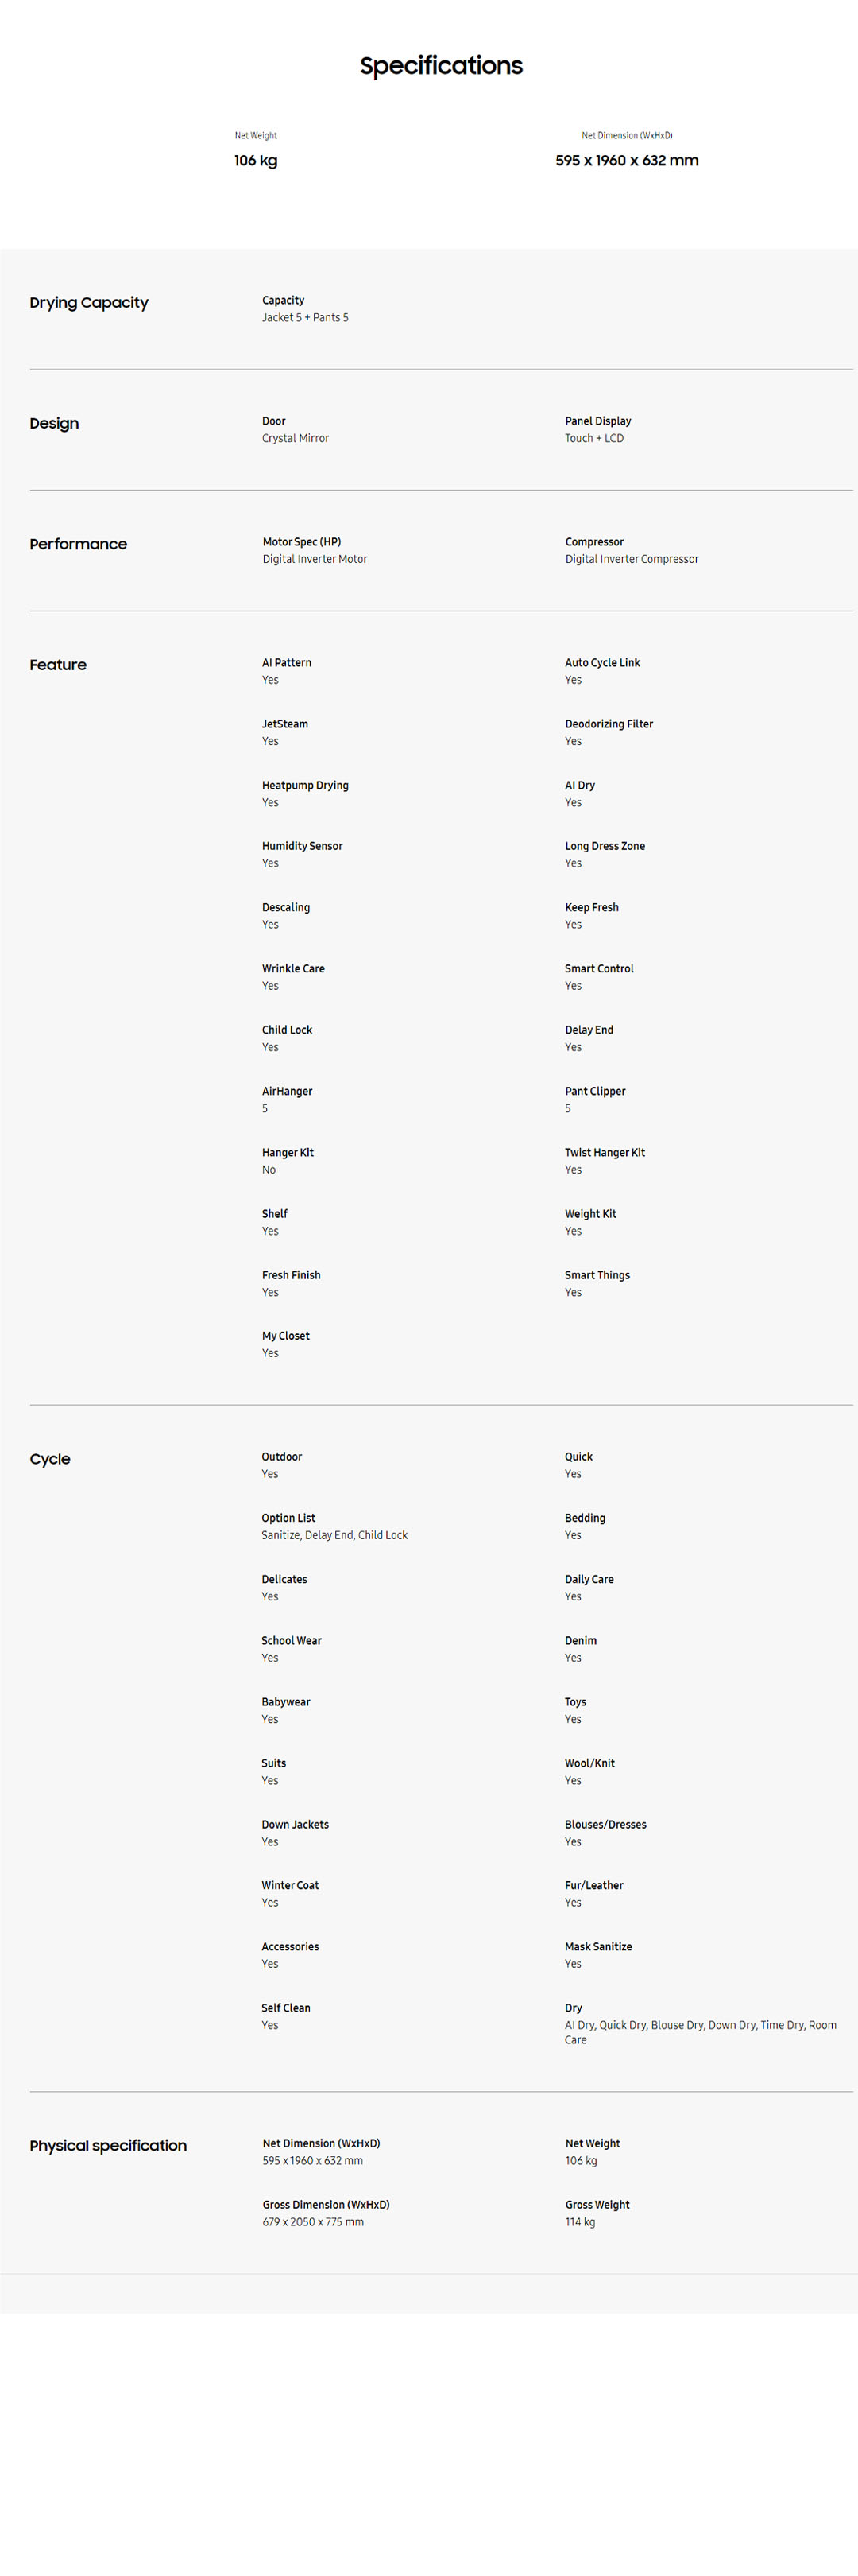Screen dimensions: 858x2576
Task: Select the Heatpump Drying label
Action: (x=304, y=785)
